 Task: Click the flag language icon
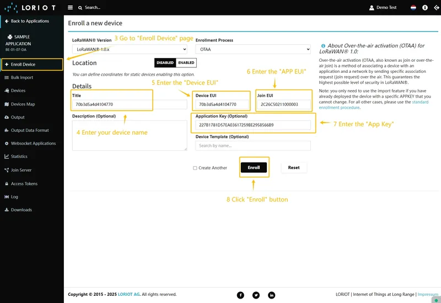click(413, 8)
